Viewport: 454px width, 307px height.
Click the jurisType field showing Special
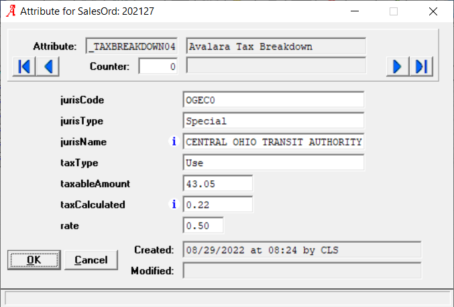pyautogui.click(x=274, y=121)
